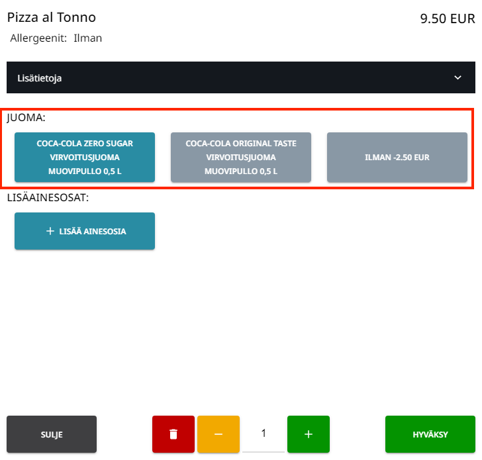Click the chevron on the Lisätietoja bar

point(458,78)
